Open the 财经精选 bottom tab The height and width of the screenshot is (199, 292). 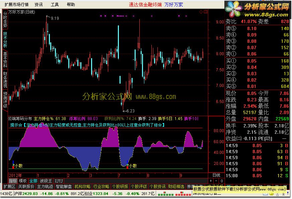[x=176, y=187]
